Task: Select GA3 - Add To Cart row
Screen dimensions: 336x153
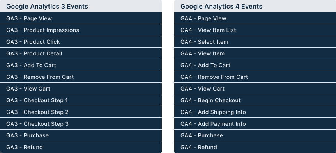Action: 81,65
